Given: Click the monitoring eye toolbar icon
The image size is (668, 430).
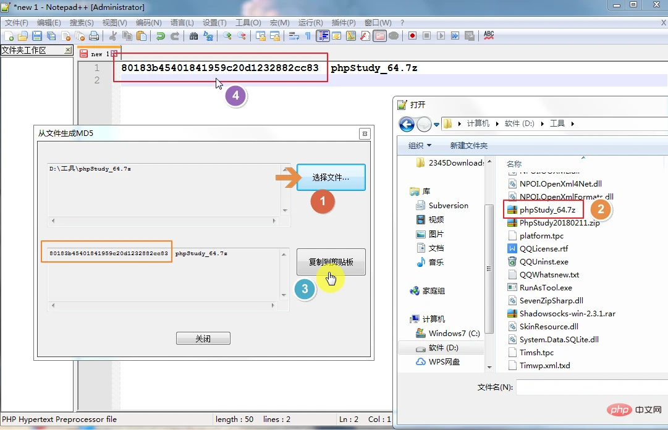Looking at the screenshot, I should point(394,36).
